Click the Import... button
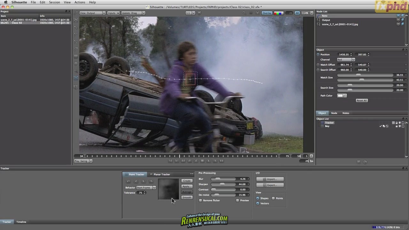This screenshot has width=409, height=230. (x=270, y=179)
